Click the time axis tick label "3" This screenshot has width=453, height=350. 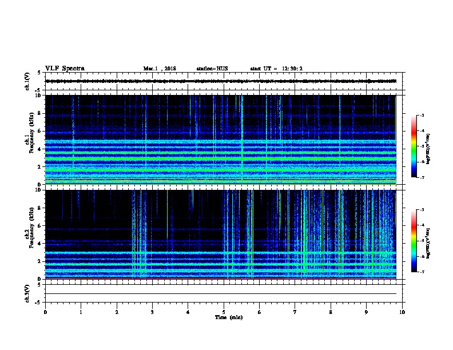[152, 312]
